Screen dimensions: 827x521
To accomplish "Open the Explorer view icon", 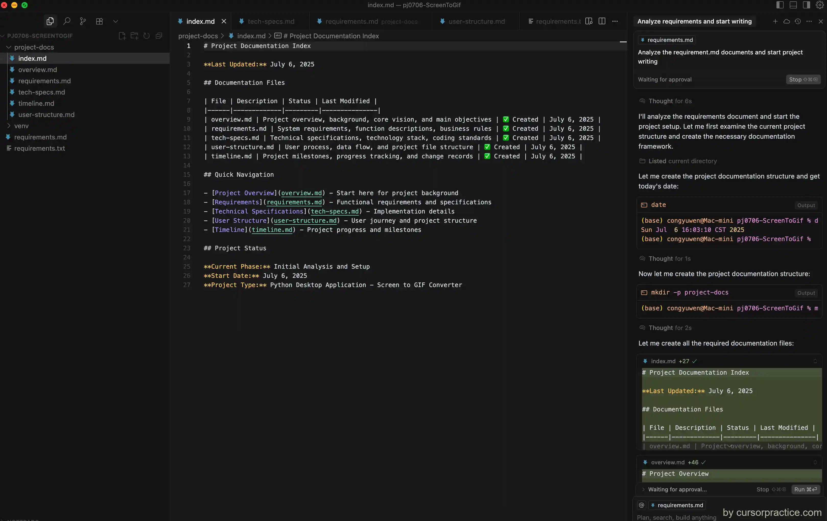I will (x=50, y=21).
